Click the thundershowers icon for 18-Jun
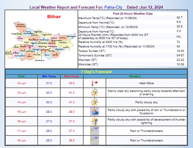 tap(94, 140)
